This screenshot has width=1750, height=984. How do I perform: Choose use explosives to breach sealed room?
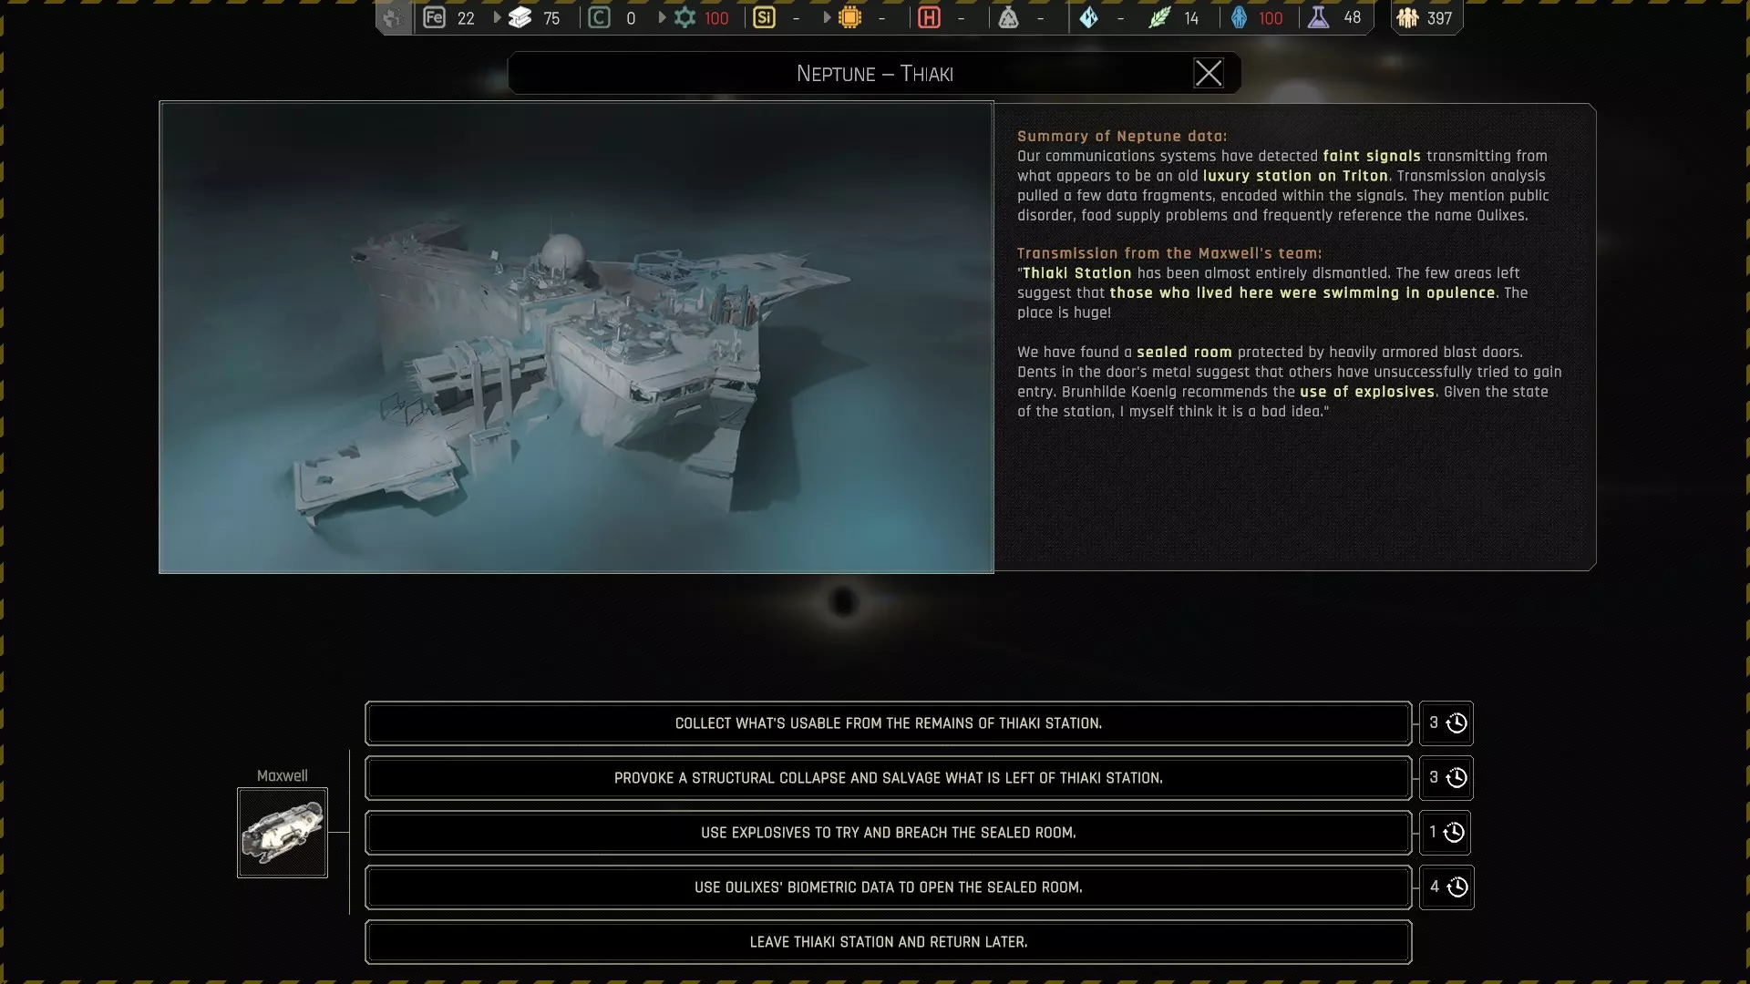point(888,833)
